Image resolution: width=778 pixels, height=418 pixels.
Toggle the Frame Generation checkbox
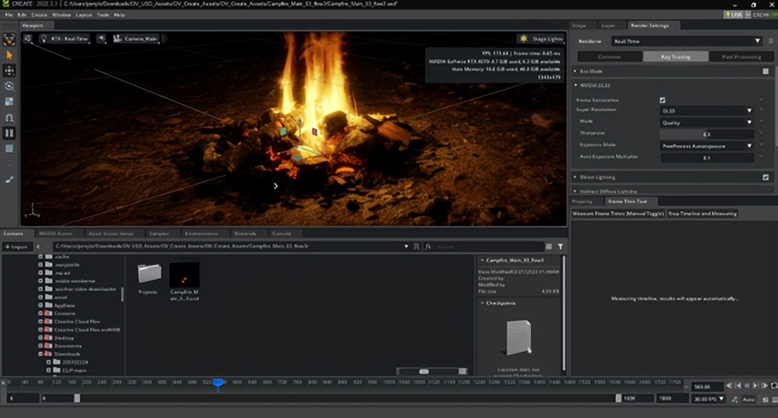click(x=662, y=100)
